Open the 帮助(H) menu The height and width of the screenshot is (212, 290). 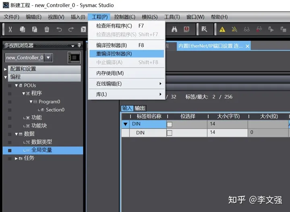219,17
